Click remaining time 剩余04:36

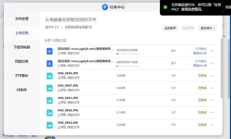[200, 53]
